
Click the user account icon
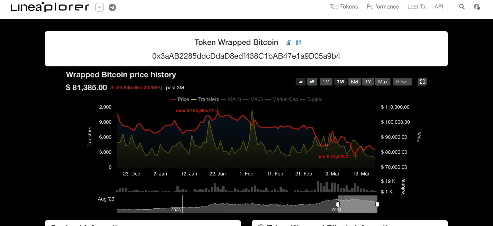coord(477,7)
